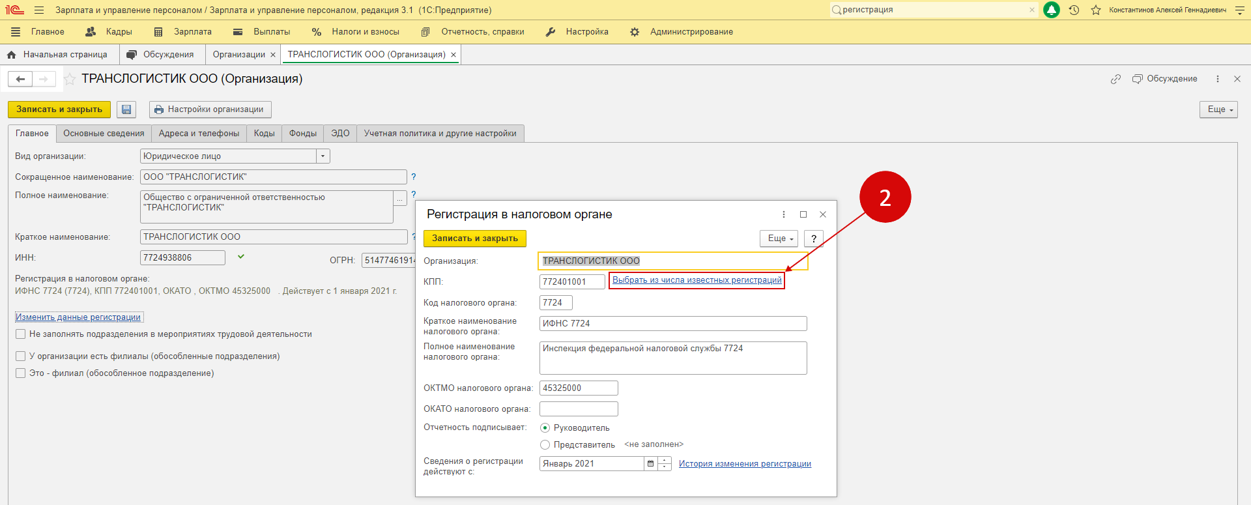The height and width of the screenshot is (505, 1251).
Task: Go back with the left arrow
Action: click(20, 79)
